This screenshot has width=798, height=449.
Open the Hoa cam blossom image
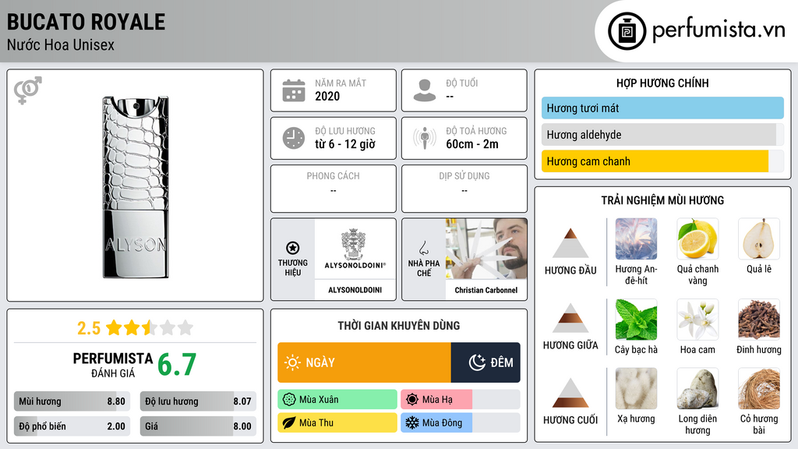point(697,320)
